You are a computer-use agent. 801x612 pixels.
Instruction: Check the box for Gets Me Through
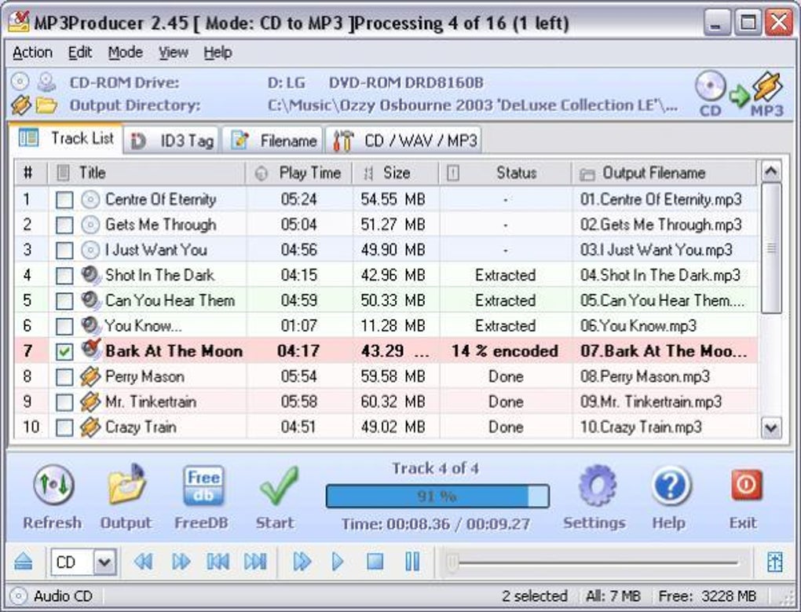(64, 225)
